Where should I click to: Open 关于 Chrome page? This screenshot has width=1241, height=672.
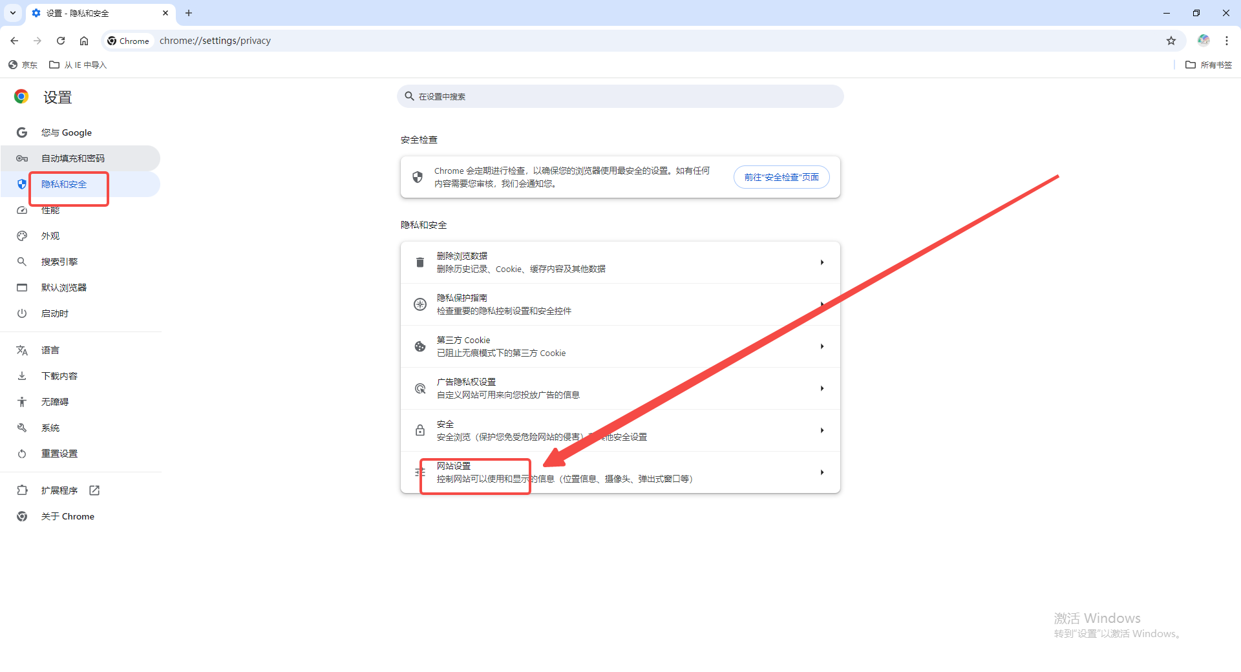(80, 516)
